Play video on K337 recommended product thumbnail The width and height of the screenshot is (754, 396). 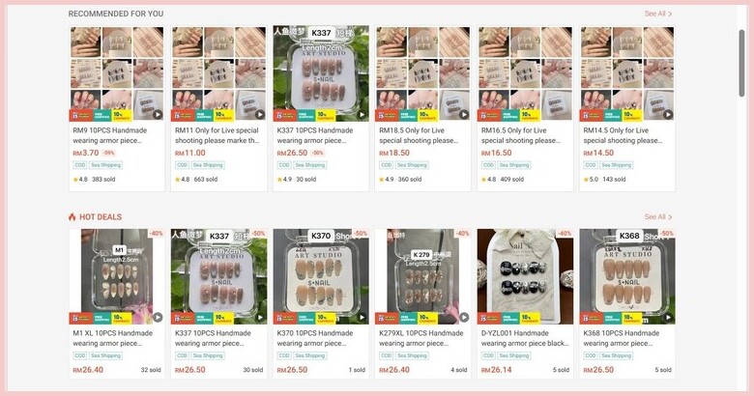coord(362,114)
